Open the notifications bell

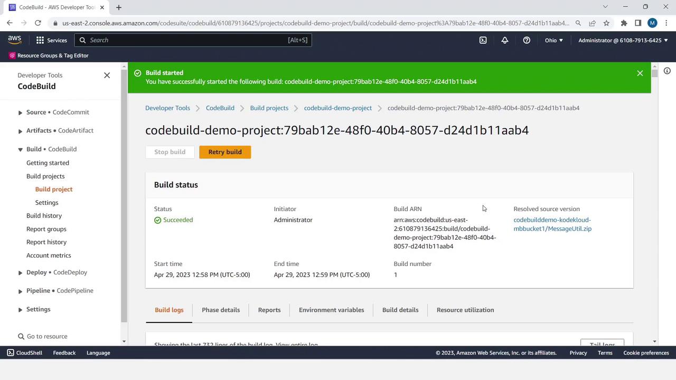click(505, 40)
